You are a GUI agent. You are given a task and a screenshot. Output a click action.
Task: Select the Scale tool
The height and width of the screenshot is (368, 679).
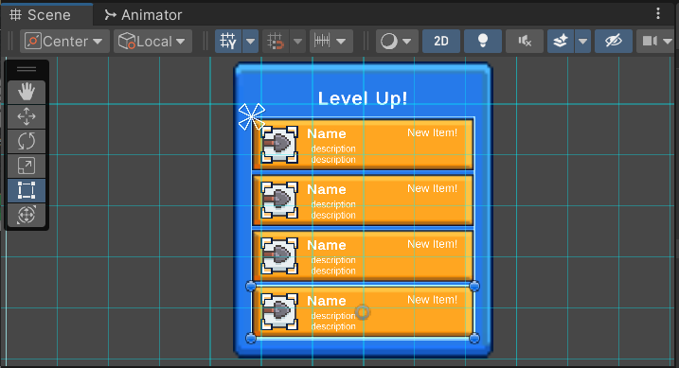pyautogui.click(x=27, y=166)
